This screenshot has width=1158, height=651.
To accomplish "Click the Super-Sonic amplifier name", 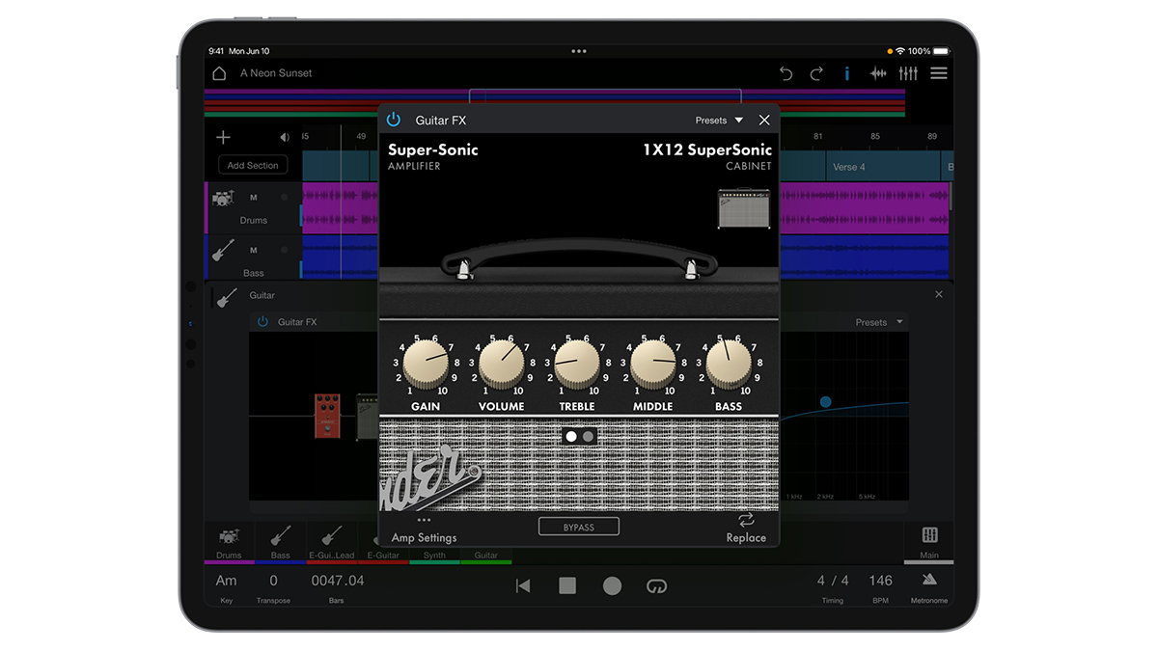I will click(433, 149).
